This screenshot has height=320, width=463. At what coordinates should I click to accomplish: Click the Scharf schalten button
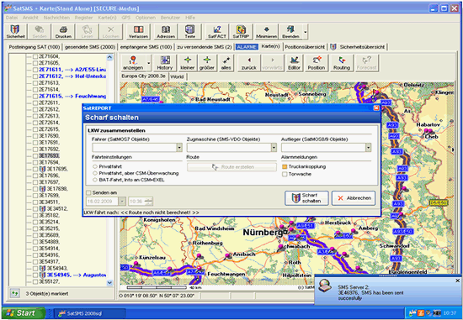(306, 198)
